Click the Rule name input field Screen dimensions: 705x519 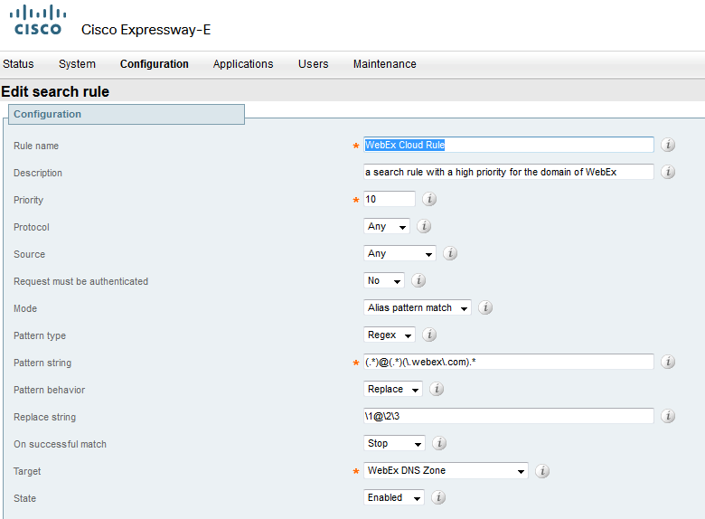click(509, 145)
